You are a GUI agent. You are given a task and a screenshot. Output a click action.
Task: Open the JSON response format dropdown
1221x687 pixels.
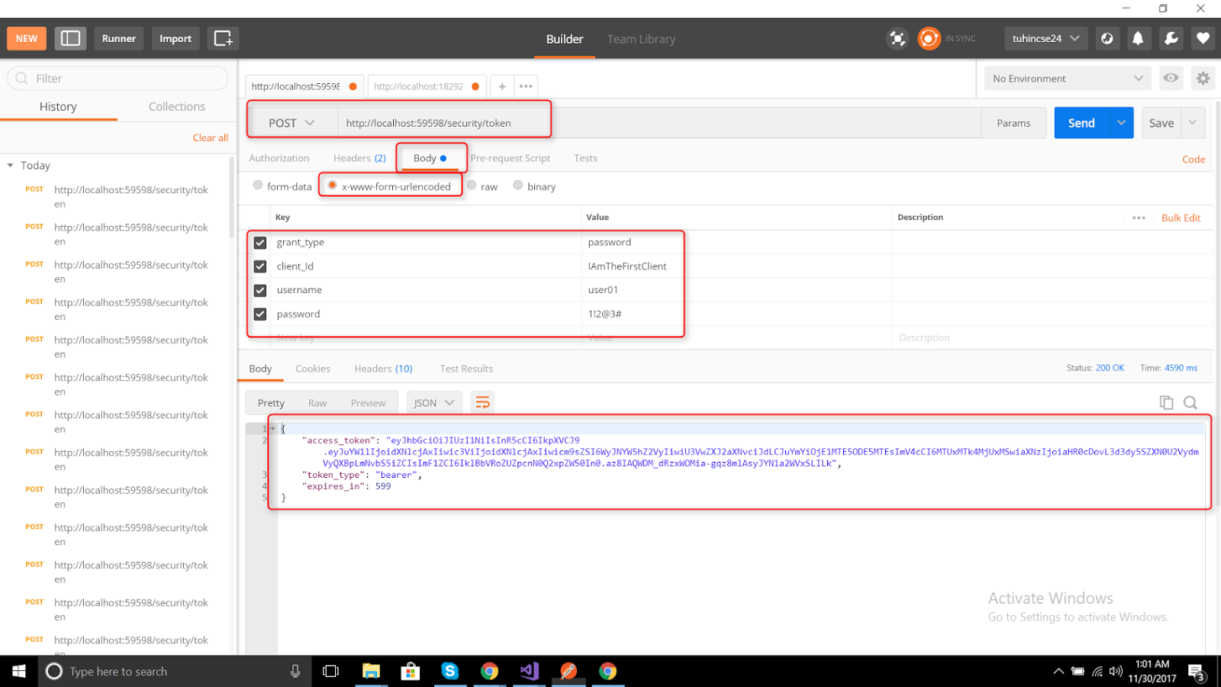tap(433, 402)
